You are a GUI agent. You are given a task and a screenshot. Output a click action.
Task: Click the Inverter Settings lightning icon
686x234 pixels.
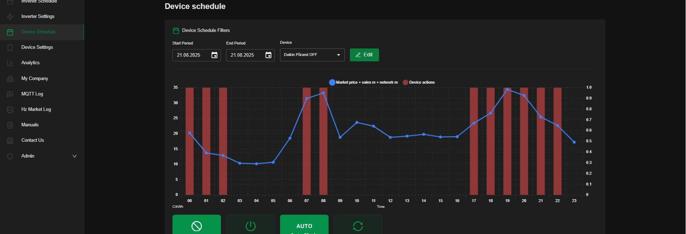tap(10, 17)
